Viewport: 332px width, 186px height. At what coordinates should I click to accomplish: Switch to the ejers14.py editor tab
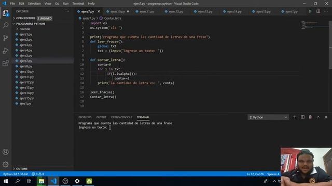(234, 11)
